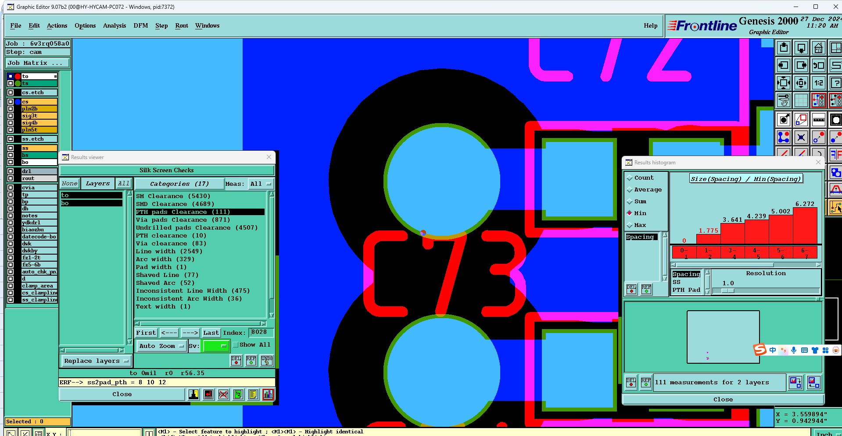This screenshot has width=842, height=436.
Task: Click the home view icon
Action: 819,47
